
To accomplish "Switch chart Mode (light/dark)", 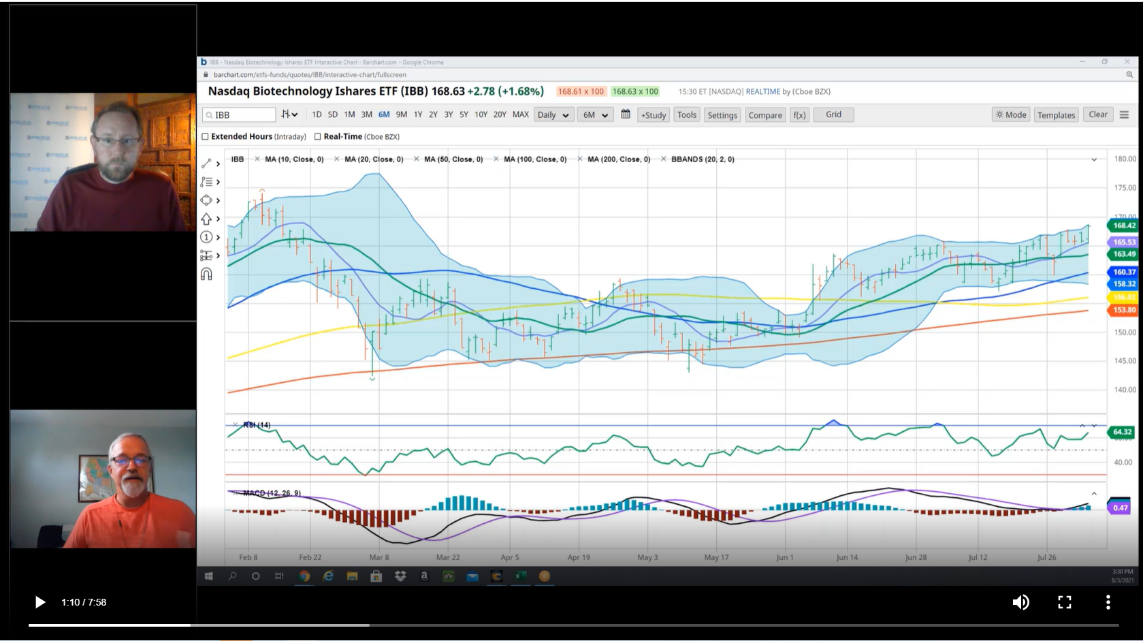I will tap(1011, 115).
